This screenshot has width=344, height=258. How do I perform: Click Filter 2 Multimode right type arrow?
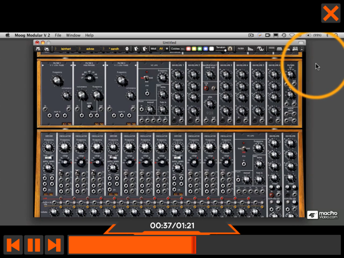point(103,65)
